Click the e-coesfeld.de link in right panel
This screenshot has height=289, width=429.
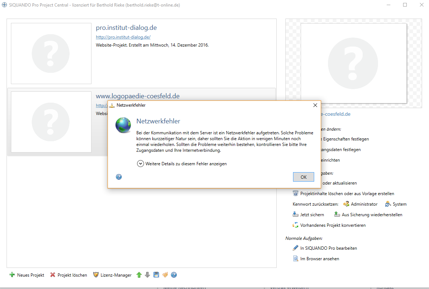pyautogui.click(x=335, y=114)
